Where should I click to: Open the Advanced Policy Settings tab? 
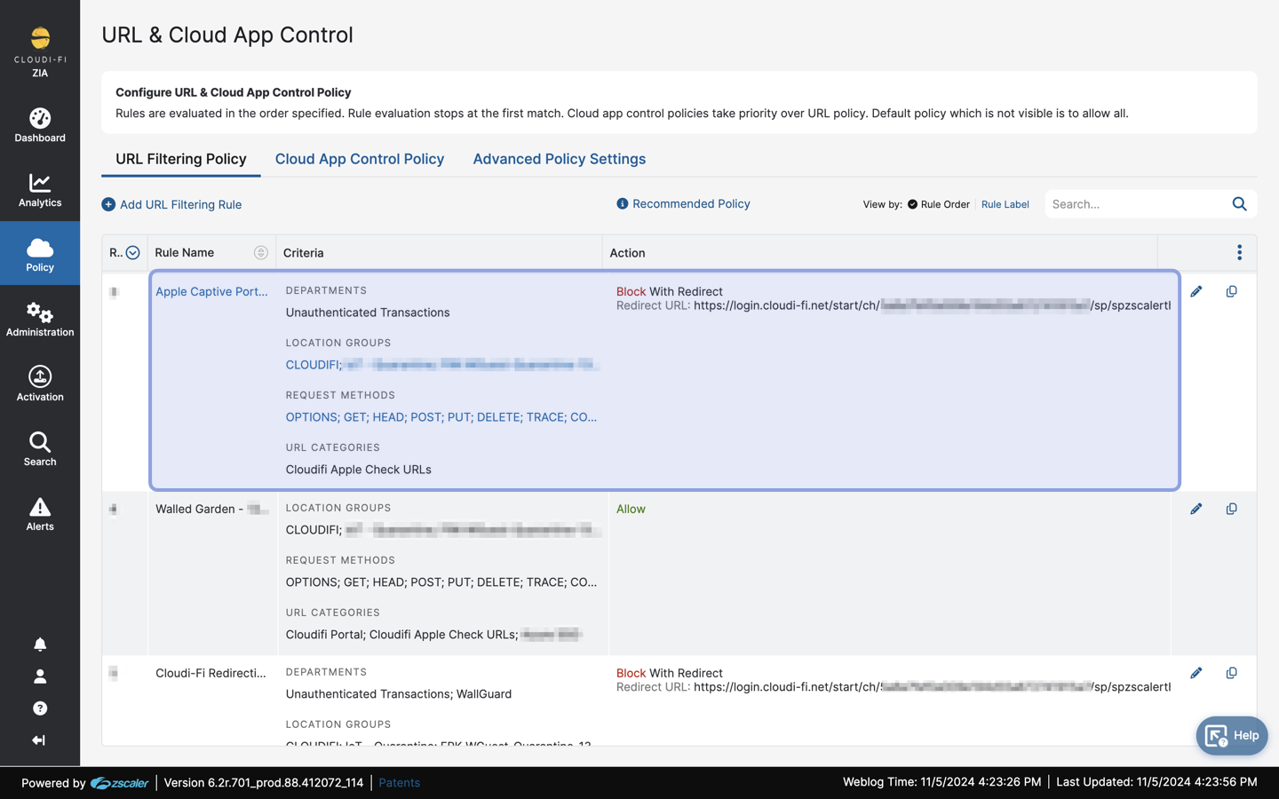pos(559,159)
